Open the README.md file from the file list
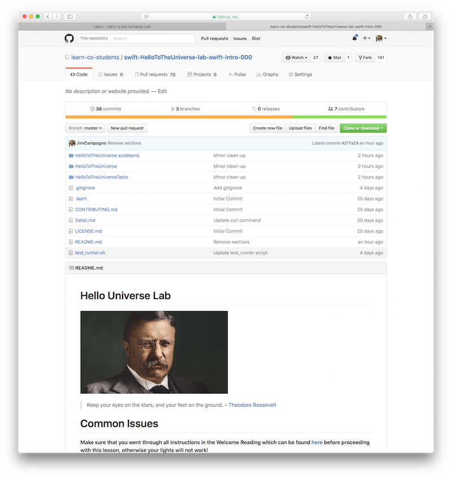The width and height of the screenshot is (452, 479). click(x=88, y=242)
